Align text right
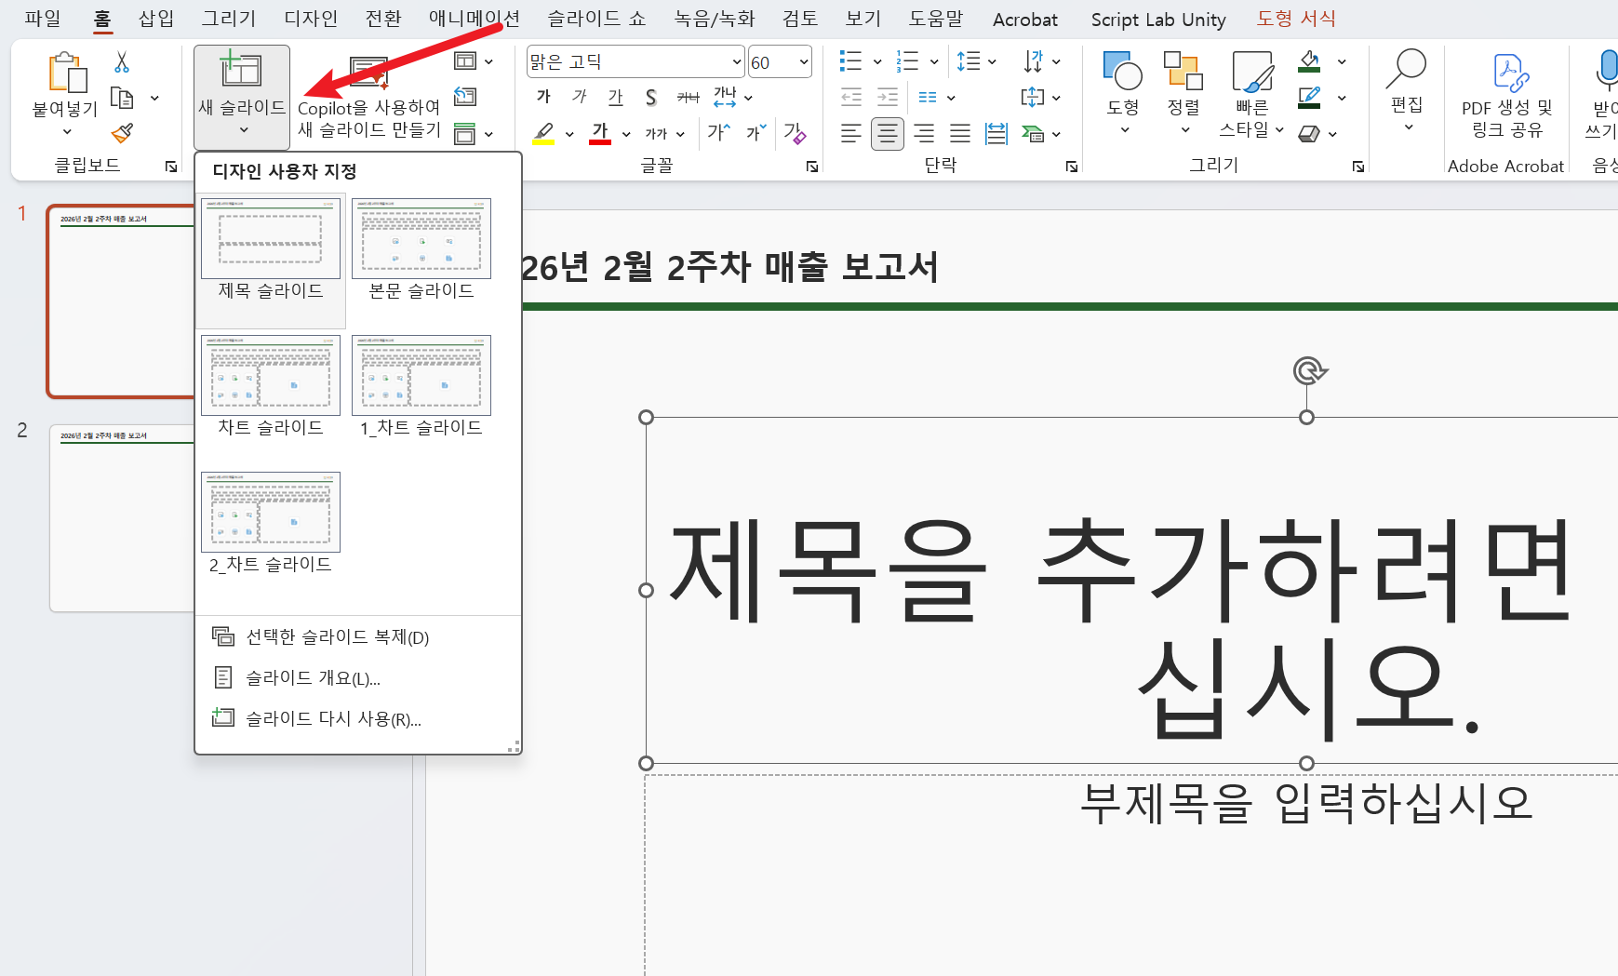The image size is (1618, 976). 924,133
